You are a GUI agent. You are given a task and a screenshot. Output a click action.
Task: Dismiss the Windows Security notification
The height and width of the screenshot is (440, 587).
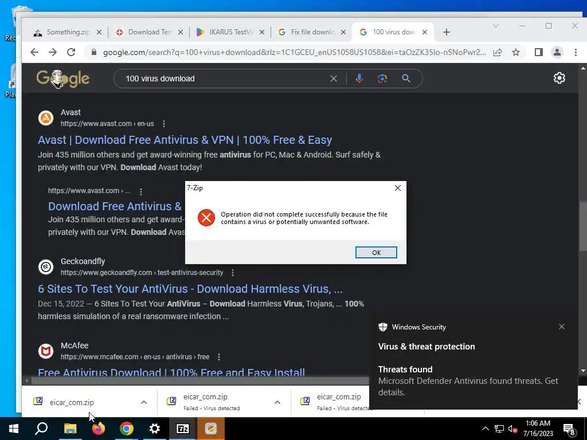click(562, 327)
